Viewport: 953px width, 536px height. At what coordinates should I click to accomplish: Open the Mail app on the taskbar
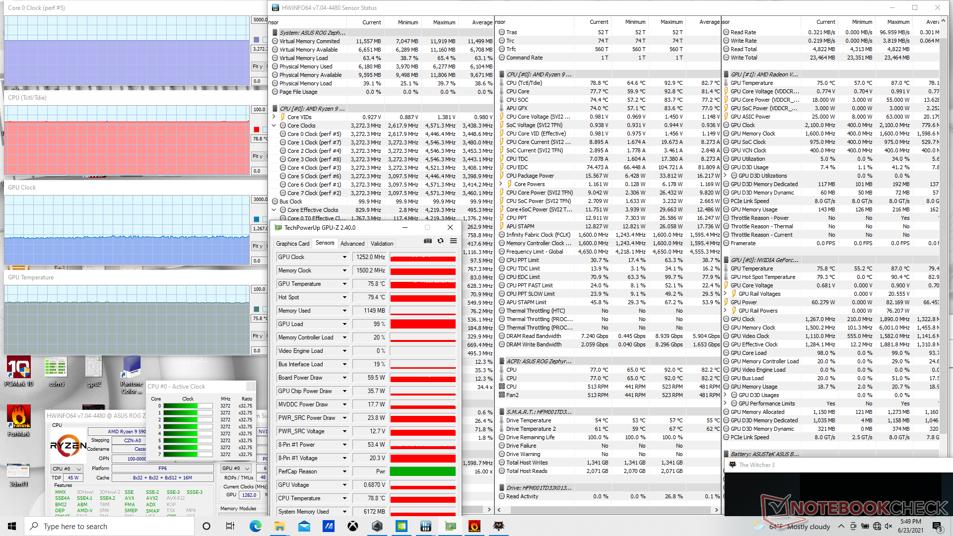[x=304, y=526]
